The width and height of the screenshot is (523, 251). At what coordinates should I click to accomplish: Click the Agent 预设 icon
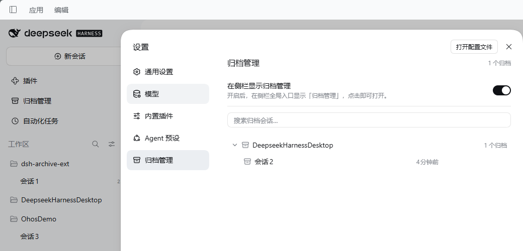(x=137, y=138)
